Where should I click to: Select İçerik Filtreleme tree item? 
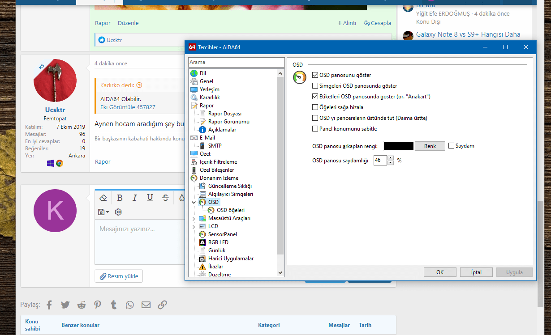pyautogui.click(x=219, y=162)
